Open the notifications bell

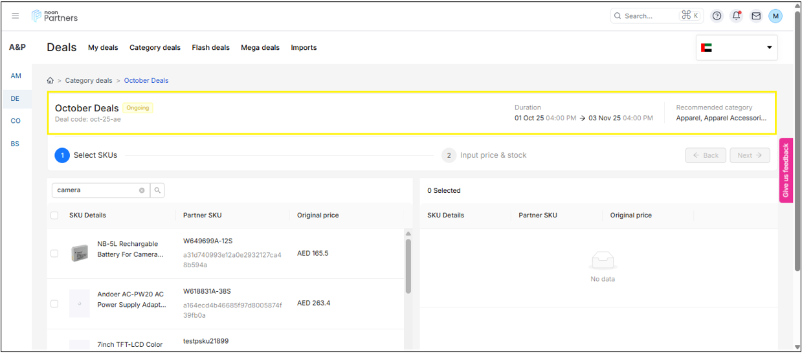(736, 16)
